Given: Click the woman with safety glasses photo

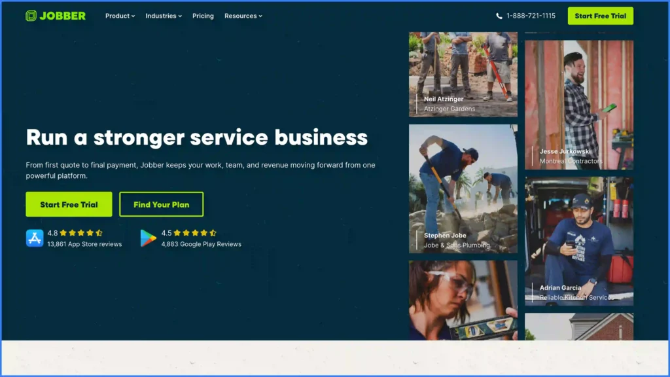Looking at the screenshot, I should coord(463,300).
